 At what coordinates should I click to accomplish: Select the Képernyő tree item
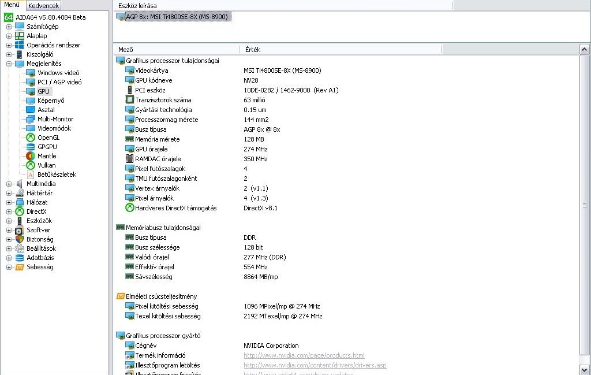[x=51, y=101]
